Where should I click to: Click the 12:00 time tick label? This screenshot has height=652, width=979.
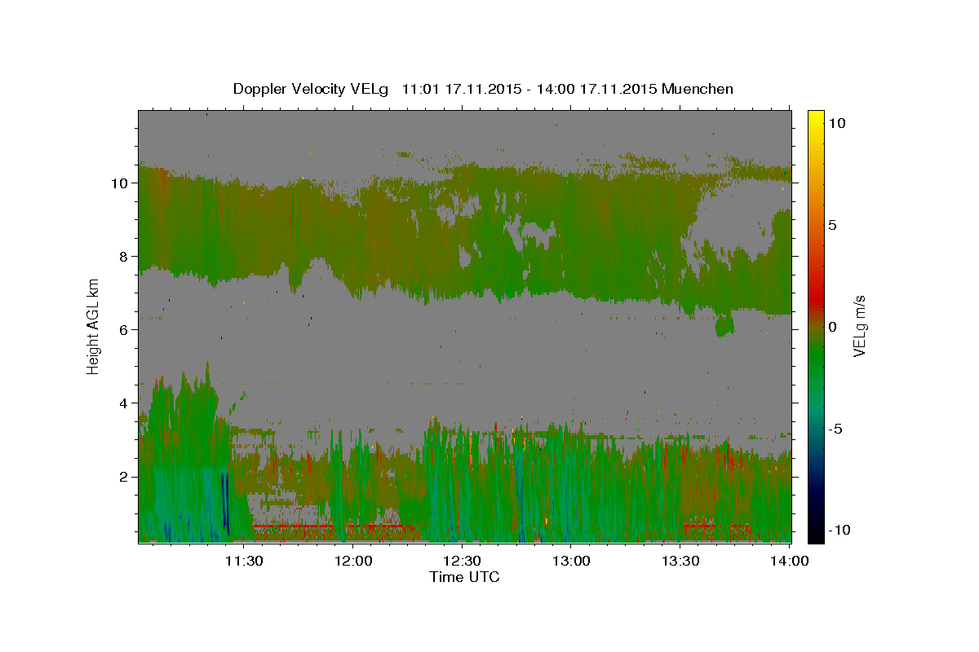point(353,561)
